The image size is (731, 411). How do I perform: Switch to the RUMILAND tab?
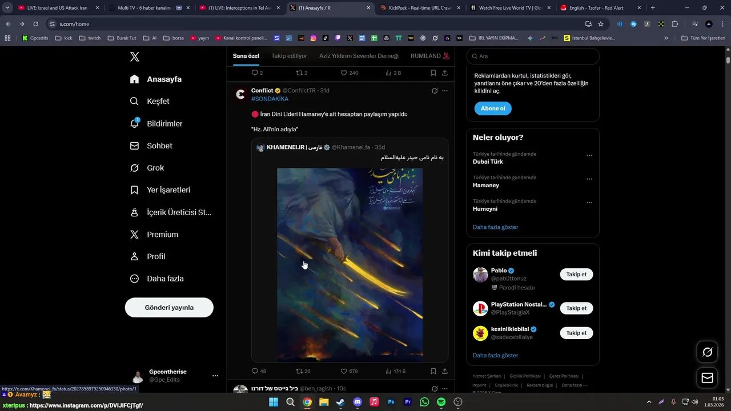[430, 56]
